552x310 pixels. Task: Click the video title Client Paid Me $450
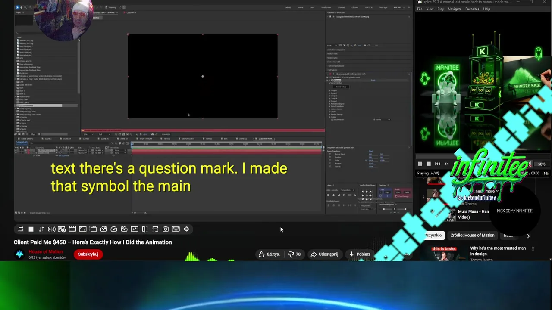[x=93, y=242]
